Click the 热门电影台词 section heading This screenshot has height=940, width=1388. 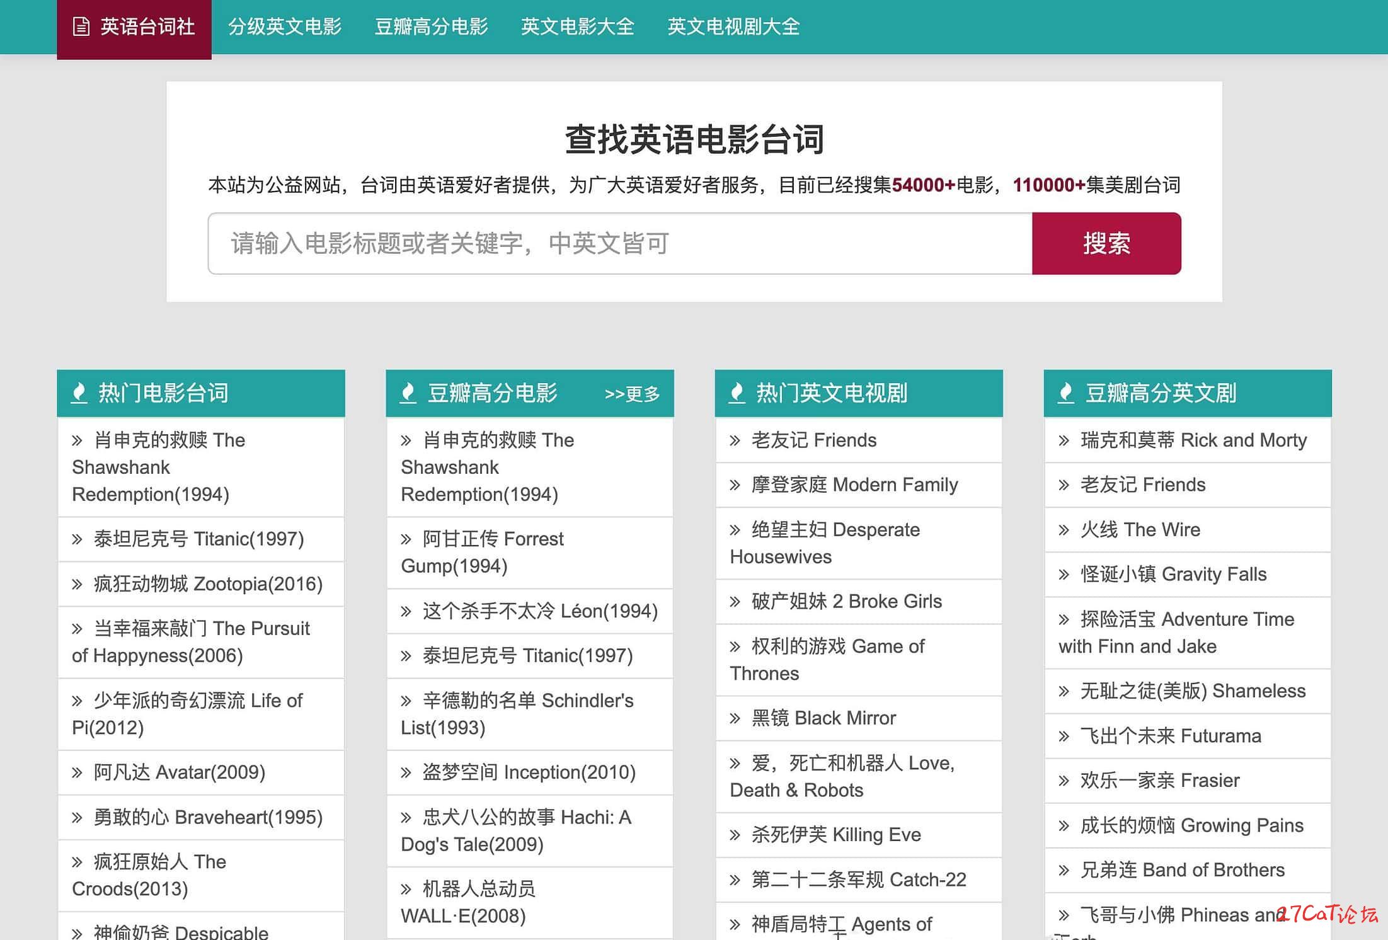point(163,393)
